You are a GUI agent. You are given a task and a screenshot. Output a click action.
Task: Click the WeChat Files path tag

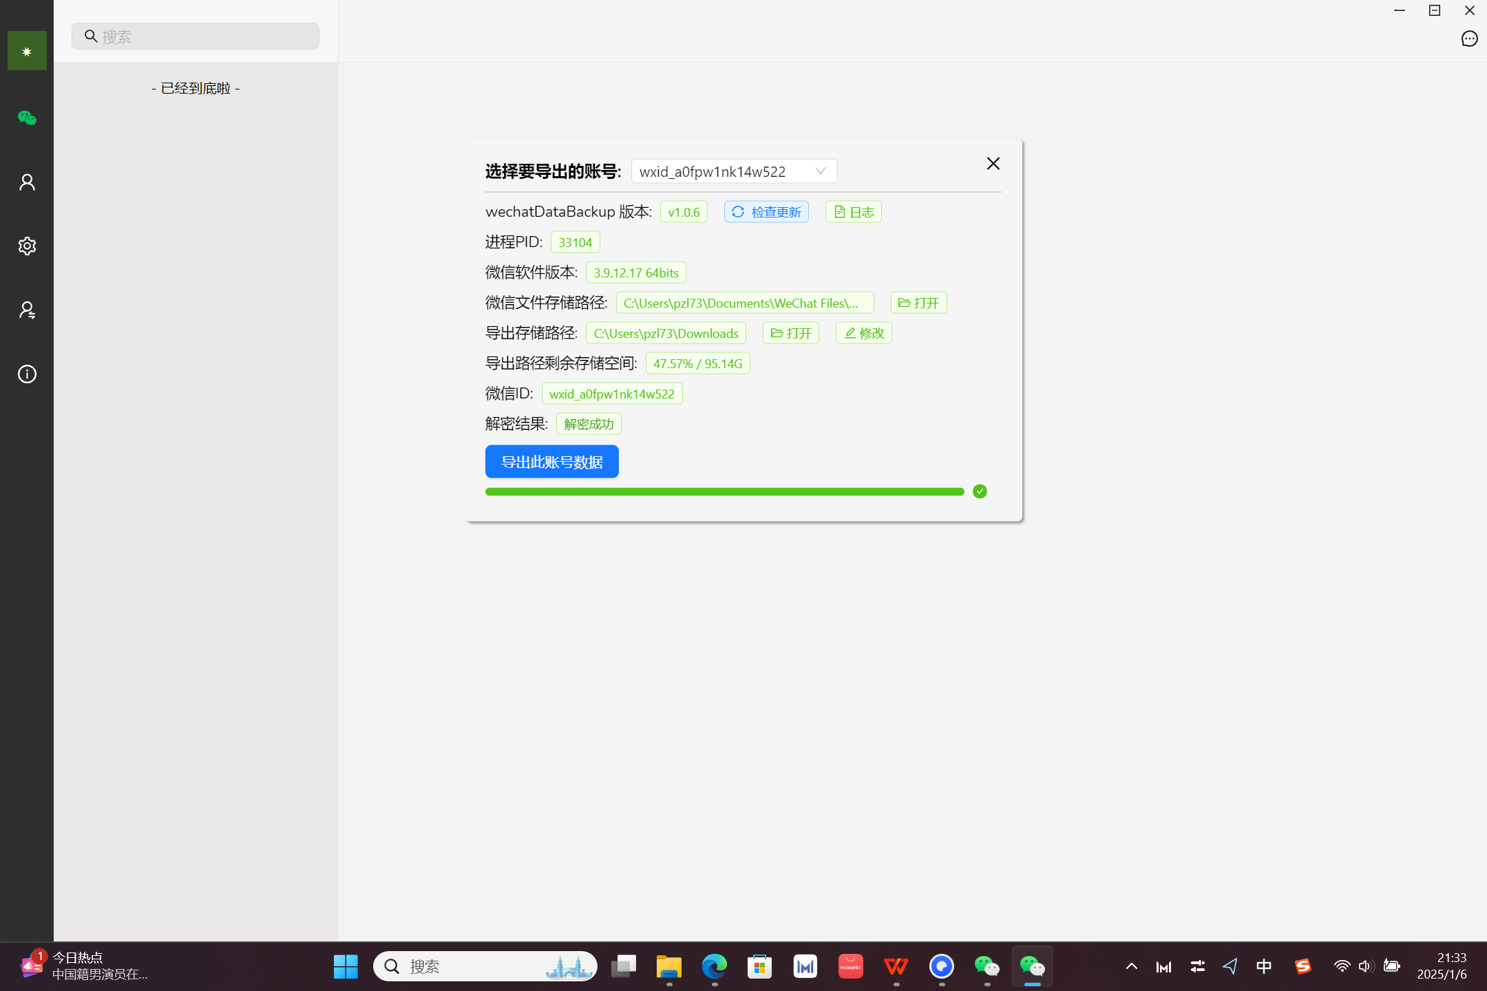(x=745, y=303)
